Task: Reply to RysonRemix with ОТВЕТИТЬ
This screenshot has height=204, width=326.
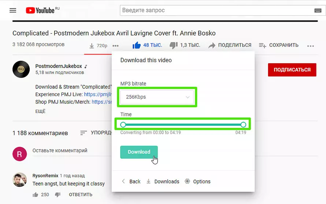Action: 81,194
